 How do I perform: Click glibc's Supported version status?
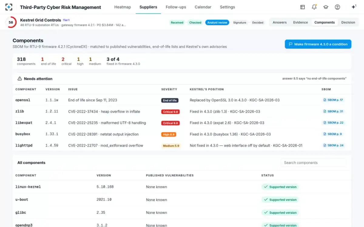point(280,213)
